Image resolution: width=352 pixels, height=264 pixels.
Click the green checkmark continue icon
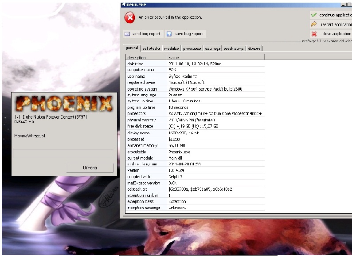coord(314,15)
